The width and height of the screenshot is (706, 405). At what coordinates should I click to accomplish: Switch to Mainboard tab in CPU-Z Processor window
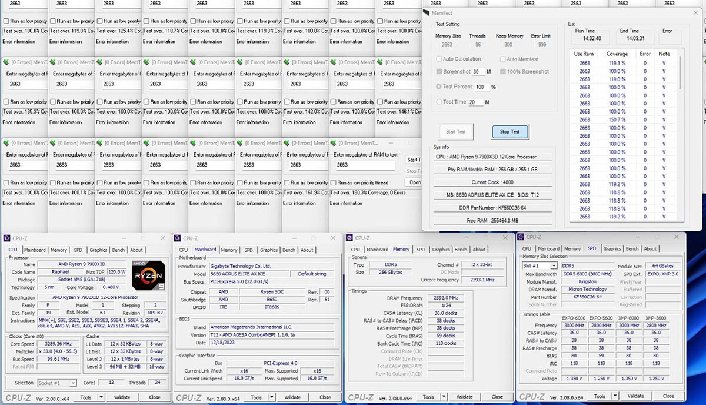(35, 250)
